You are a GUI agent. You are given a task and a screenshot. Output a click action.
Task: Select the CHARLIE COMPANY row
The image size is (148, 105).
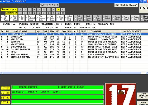pyautogui.click(x=74, y=57)
